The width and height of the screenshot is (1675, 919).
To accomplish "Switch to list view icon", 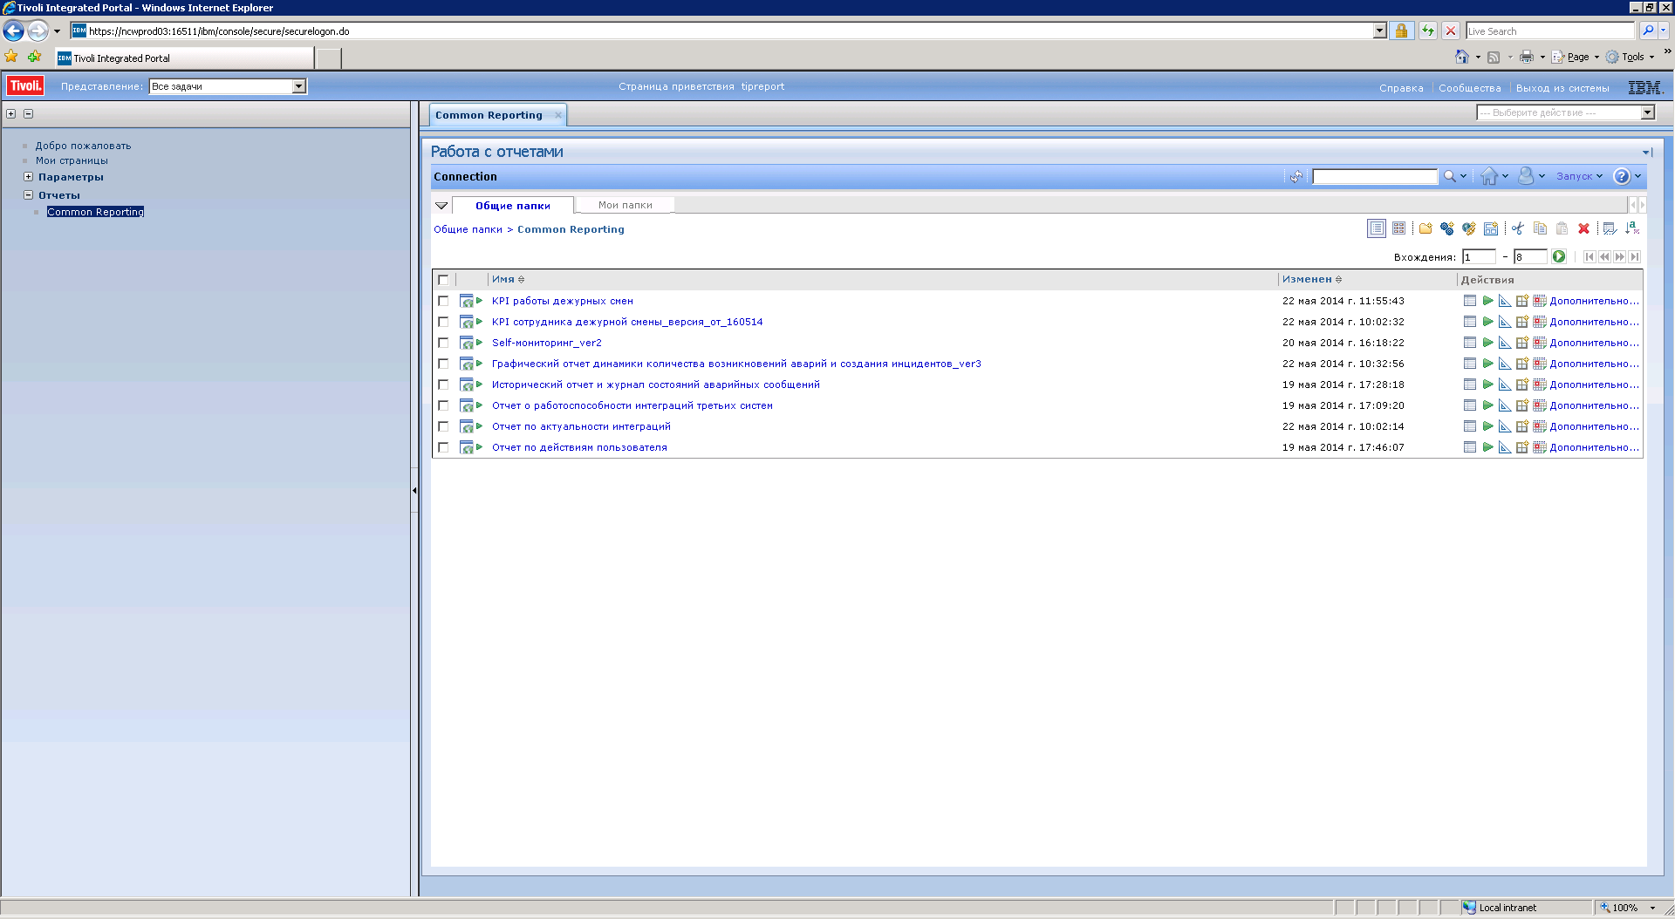I will tap(1377, 228).
